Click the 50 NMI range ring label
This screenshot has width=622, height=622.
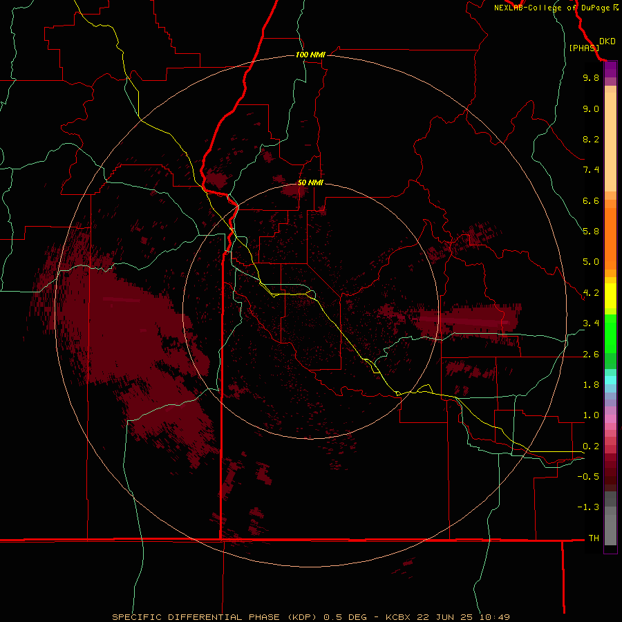tap(310, 182)
